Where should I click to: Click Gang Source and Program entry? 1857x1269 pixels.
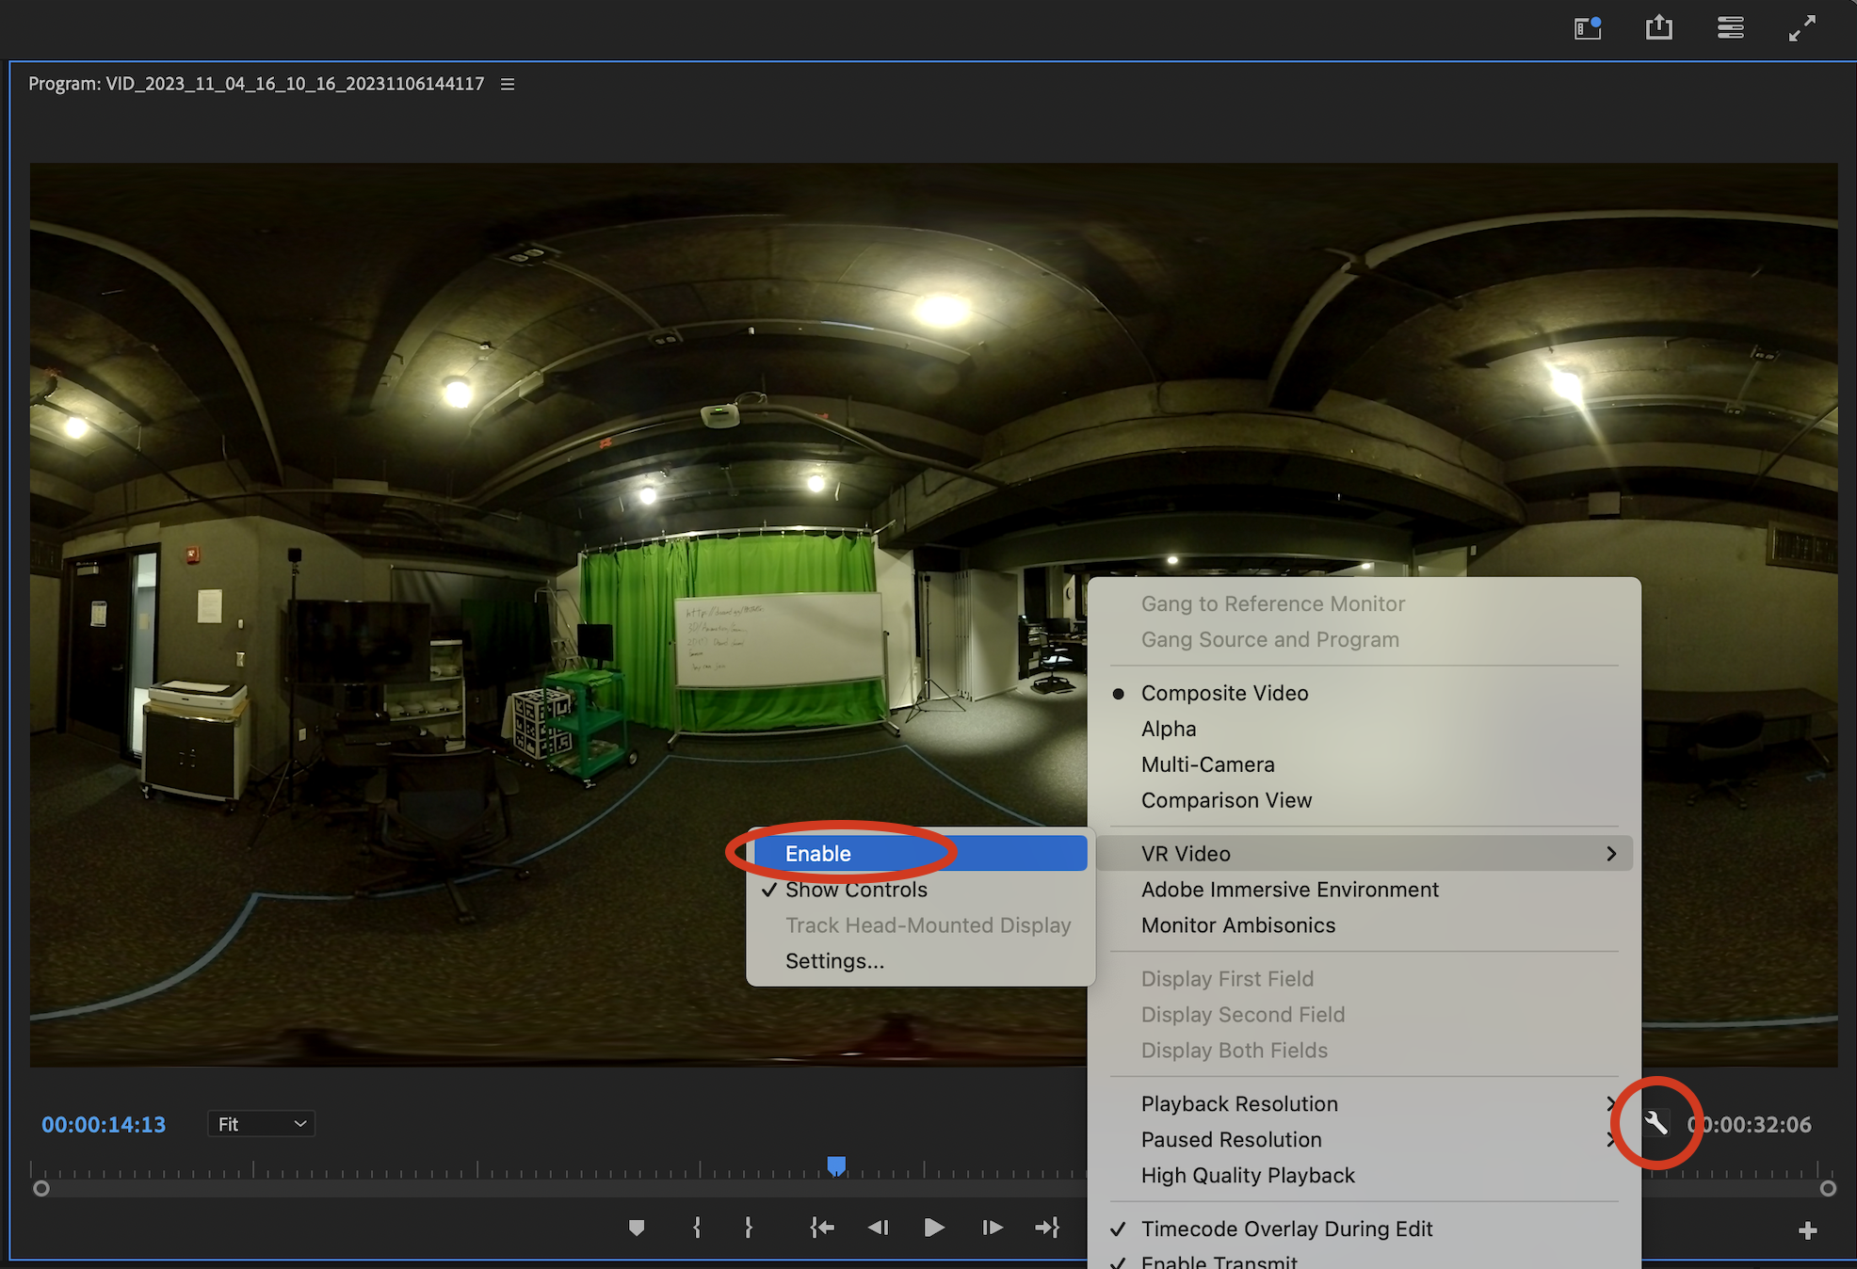(1364, 639)
